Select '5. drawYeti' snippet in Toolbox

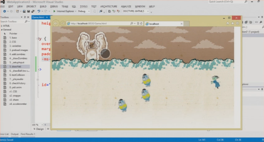click(x=15, y=67)
